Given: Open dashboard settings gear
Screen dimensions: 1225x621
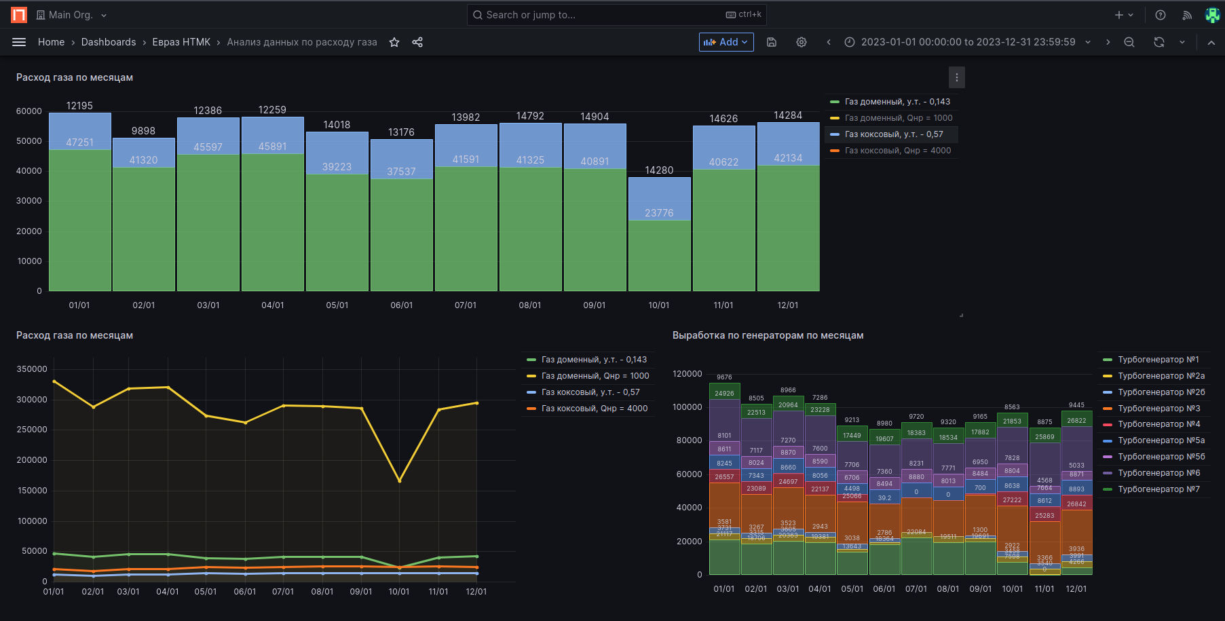Looking at the screenshot, I should coord(802,42).
